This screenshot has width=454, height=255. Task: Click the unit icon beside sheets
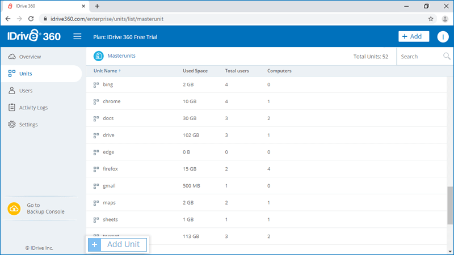[96, 220]
